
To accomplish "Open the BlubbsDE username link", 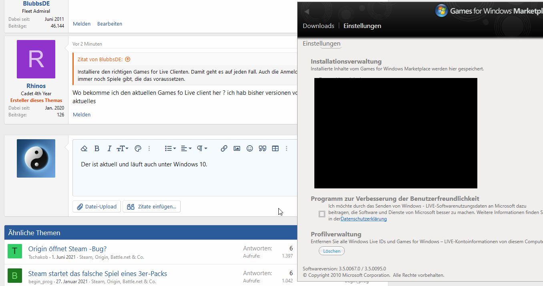I will pos(36,3).
